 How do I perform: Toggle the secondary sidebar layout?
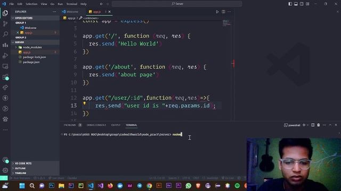(x=302, y=4)
